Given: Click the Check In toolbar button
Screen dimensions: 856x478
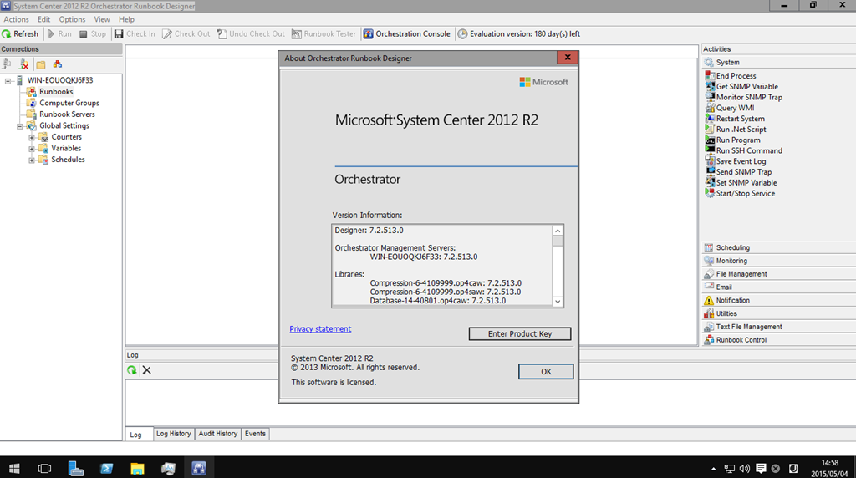Looking at the screenshot, I should 135,33.
